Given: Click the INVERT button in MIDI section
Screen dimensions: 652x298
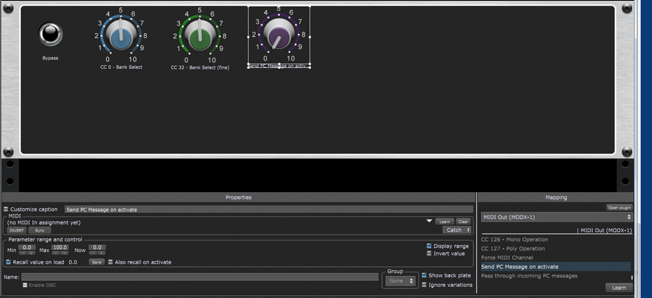Looking at the screenshot, I should [x=17, y=230].
